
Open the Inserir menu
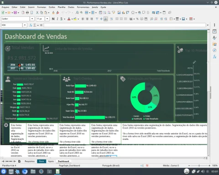[x=31, y=7]
